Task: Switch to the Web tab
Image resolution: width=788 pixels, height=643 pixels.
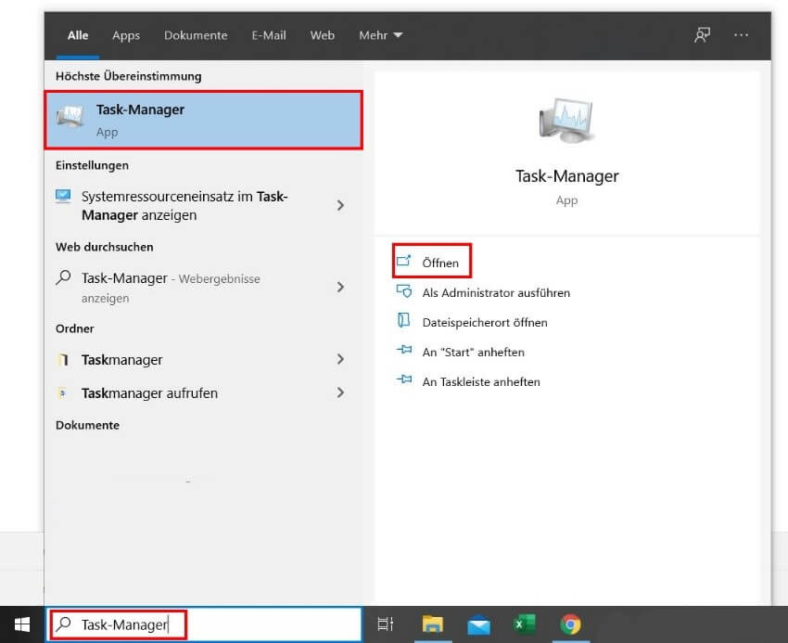Action: point(322,35)
